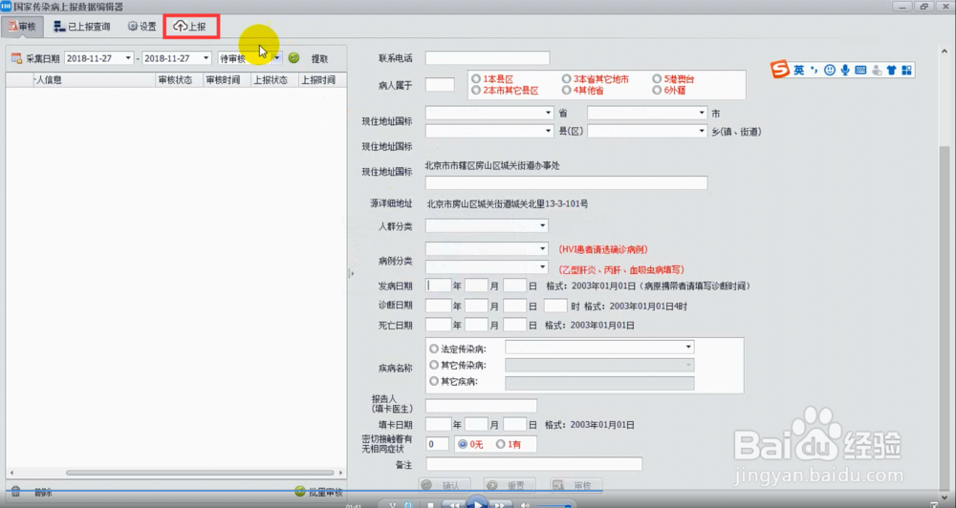Screen dimensions: 956x508
Task: Select the 1有 radio button
Action: [x=501, y=445]
